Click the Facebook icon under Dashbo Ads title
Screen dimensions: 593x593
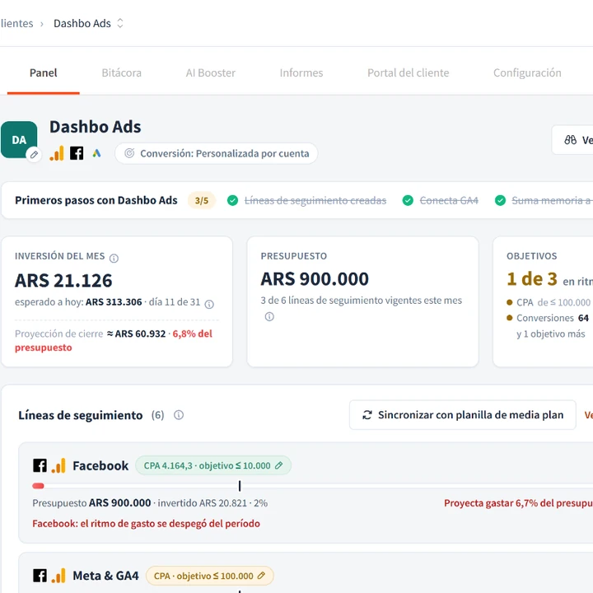pyautogui.click(x=77, y=153)
